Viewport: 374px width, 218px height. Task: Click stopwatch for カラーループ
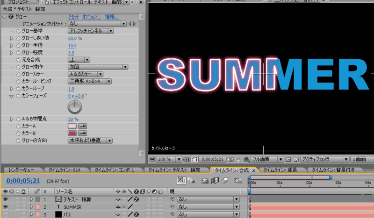(18, 89)
